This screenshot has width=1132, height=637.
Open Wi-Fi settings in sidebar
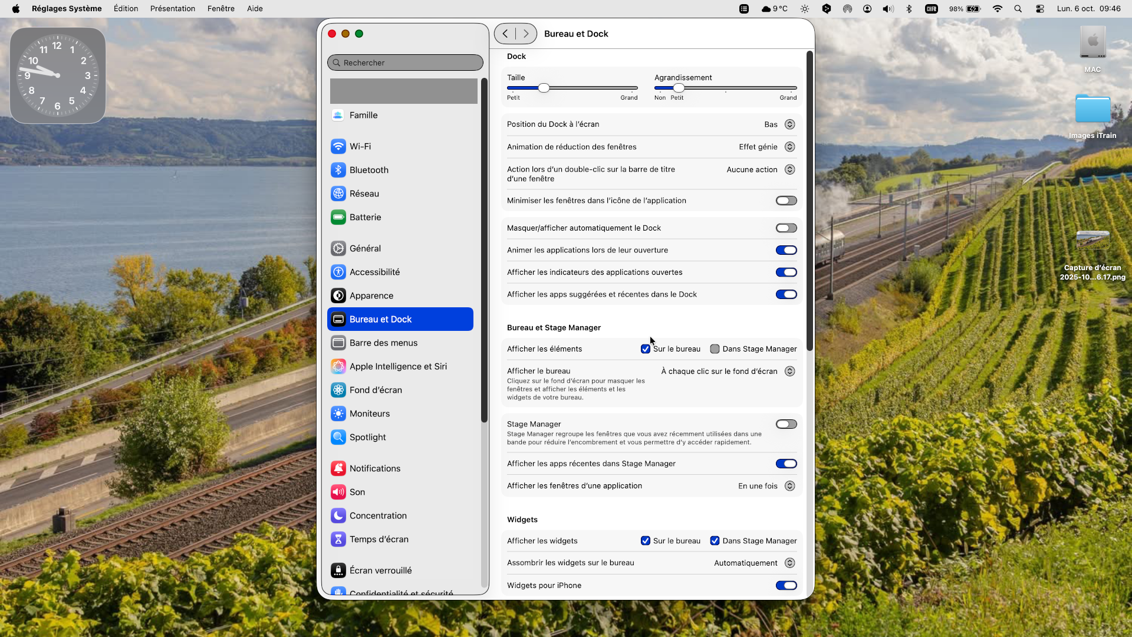(x=360, y=146)
